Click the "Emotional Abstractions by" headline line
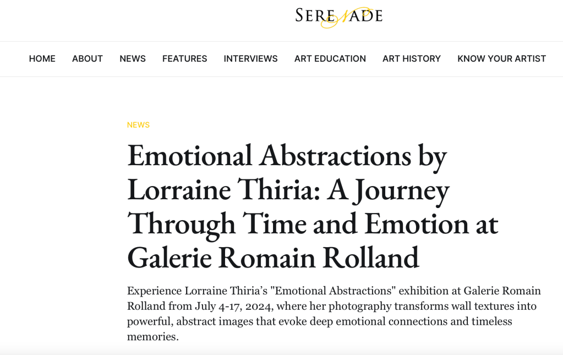 (286, 156)
